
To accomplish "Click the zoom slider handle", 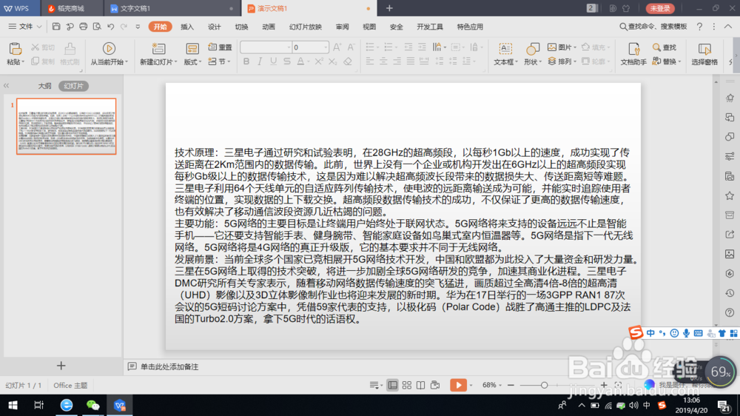I will 544,386.
